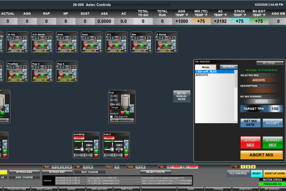This screenshot has width=286, height=191.
Task: Increase Rap 4 feeder speed up arrow
Action: point(74,71)
